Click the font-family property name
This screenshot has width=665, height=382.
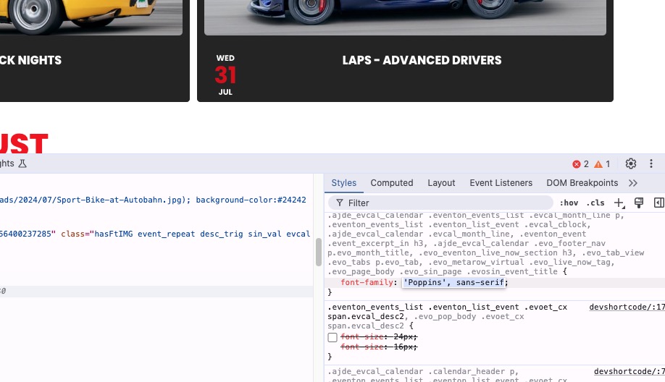click(x=367, y=282)
